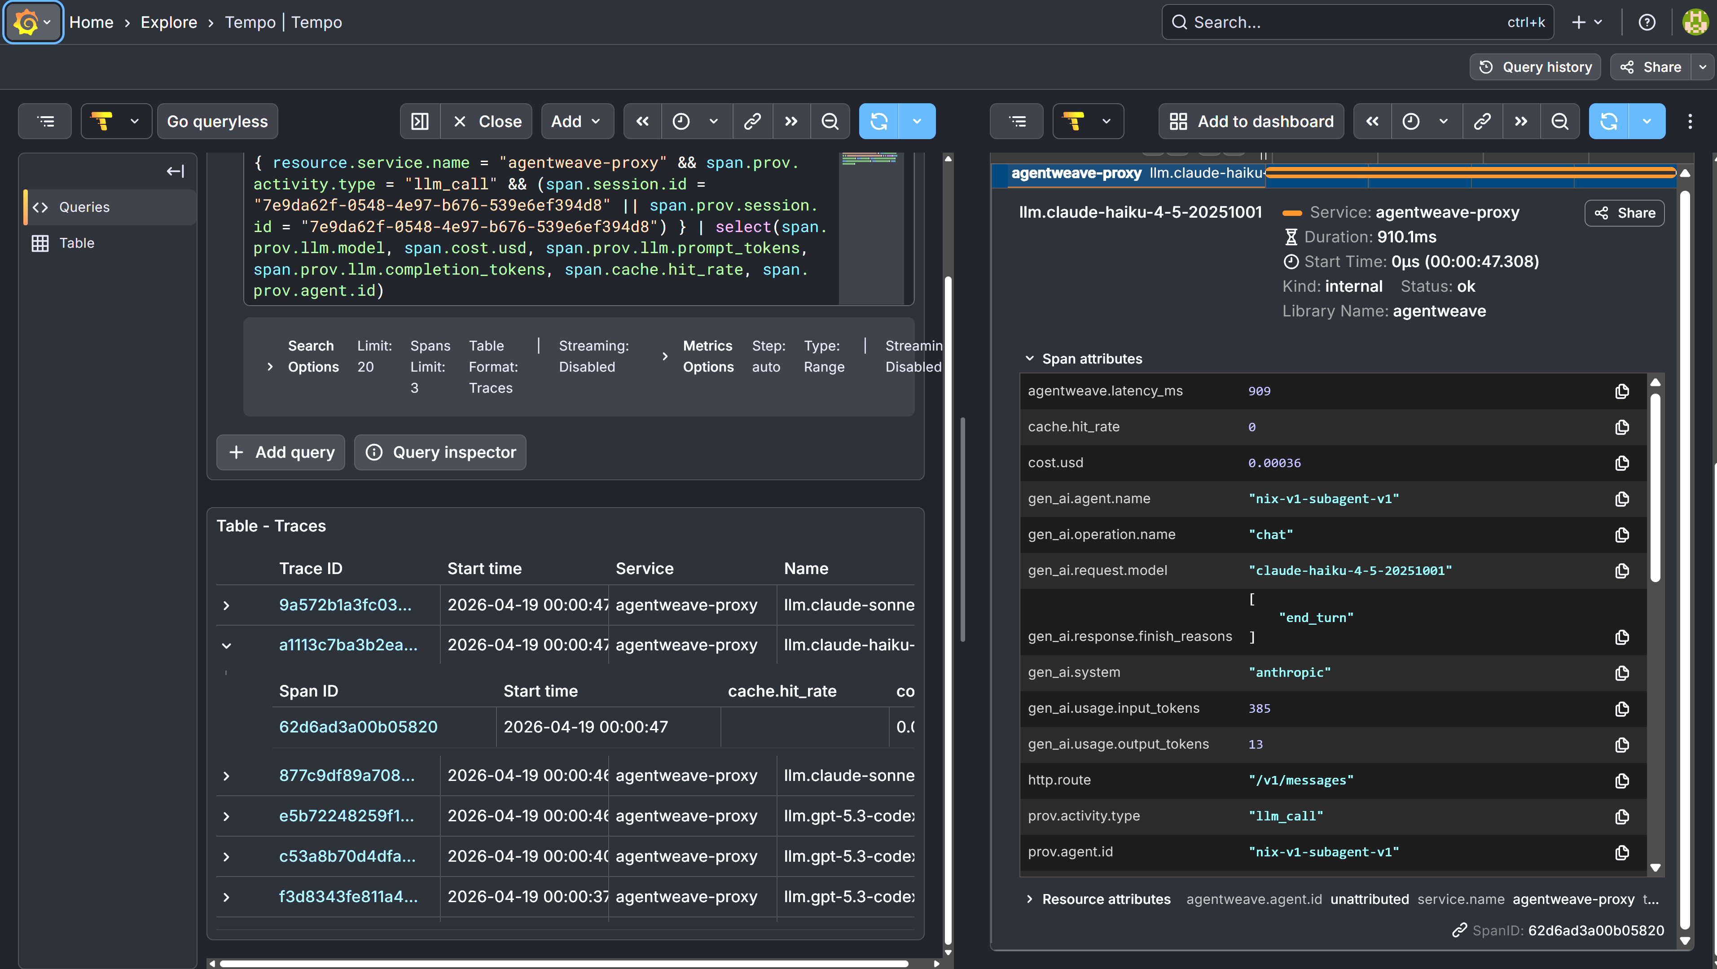Viewport: 1717px width, 969px height.
Task: Copy right pane shortened link icon
Action: (x=1482, y=121)
